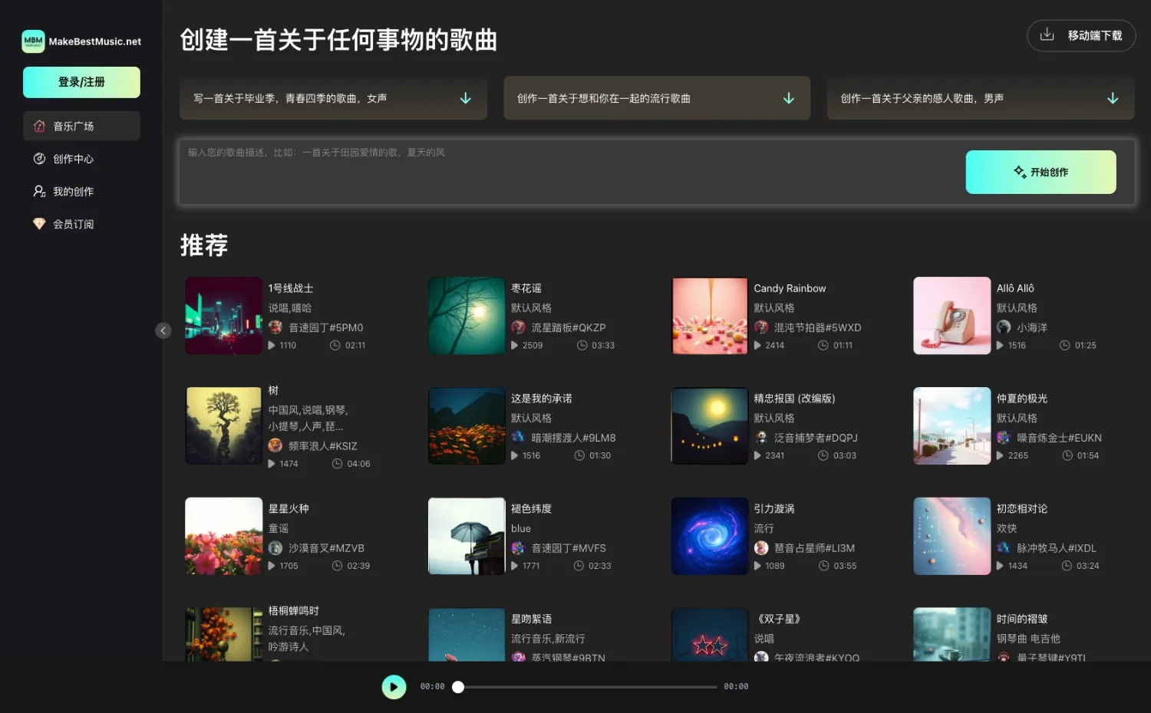Screen dimensions: 1151x713
Task: Open the 精忠报国 (改编版) song title
Action: [794, 399]
